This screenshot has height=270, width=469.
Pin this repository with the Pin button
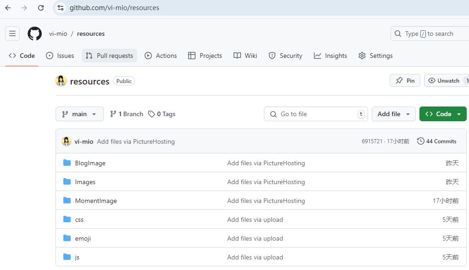click(x=405, y=80)
